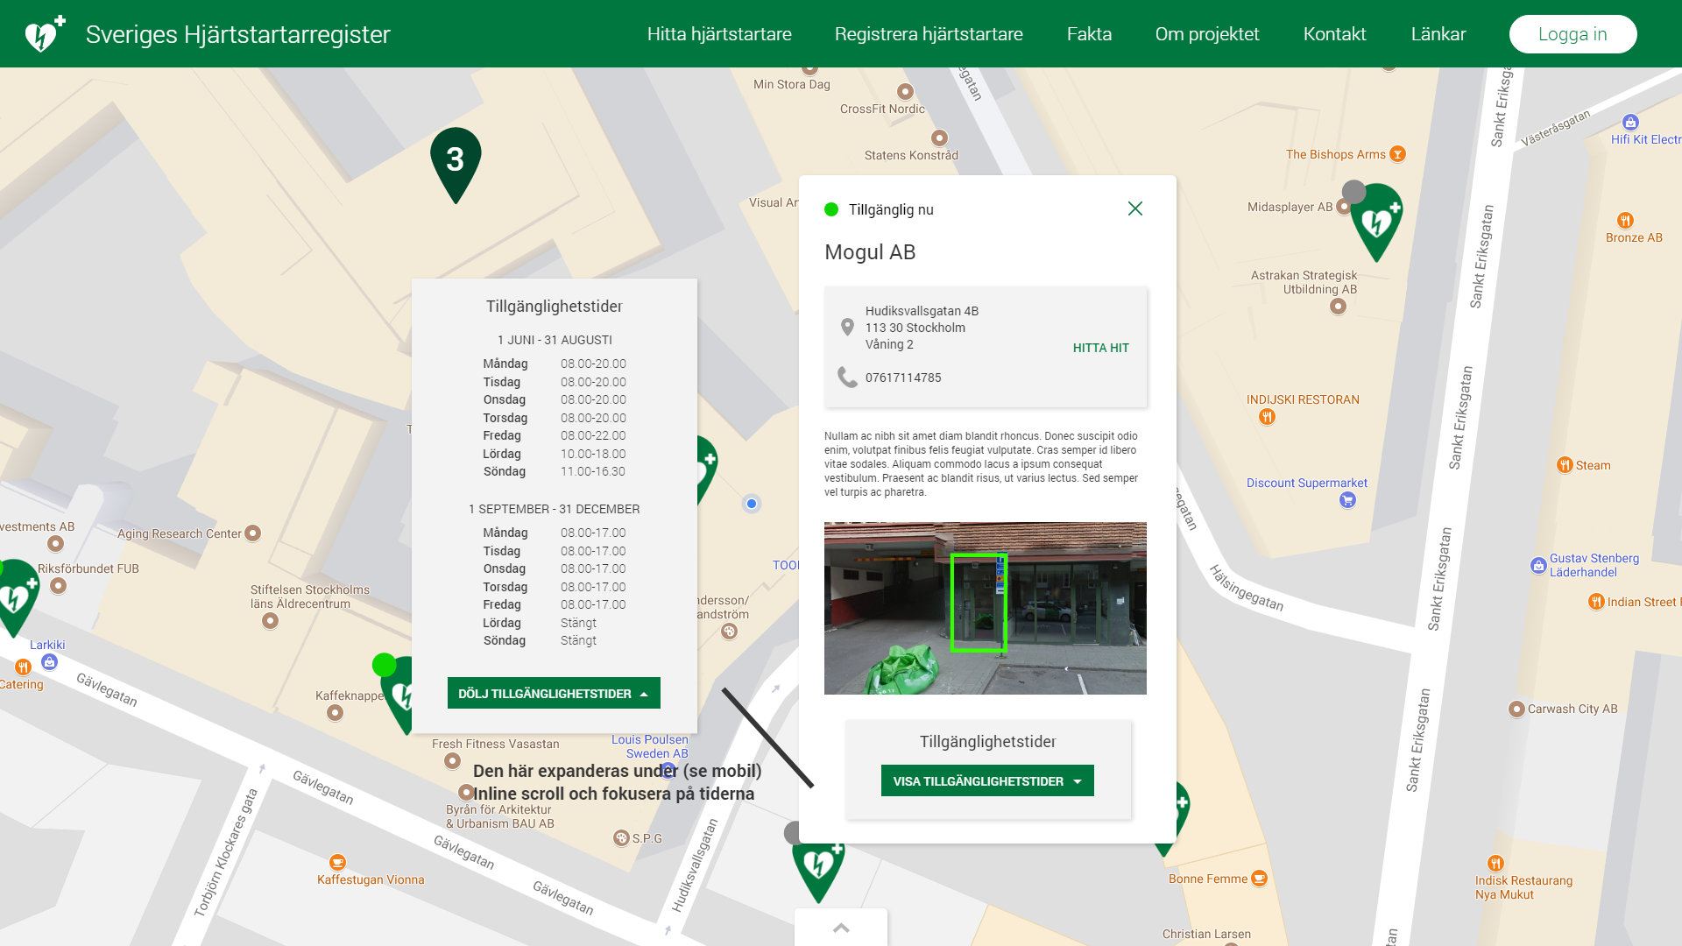Click Statens Konstråd map pin
Viewport: 1682px width, 946px height.
[939, 138]
